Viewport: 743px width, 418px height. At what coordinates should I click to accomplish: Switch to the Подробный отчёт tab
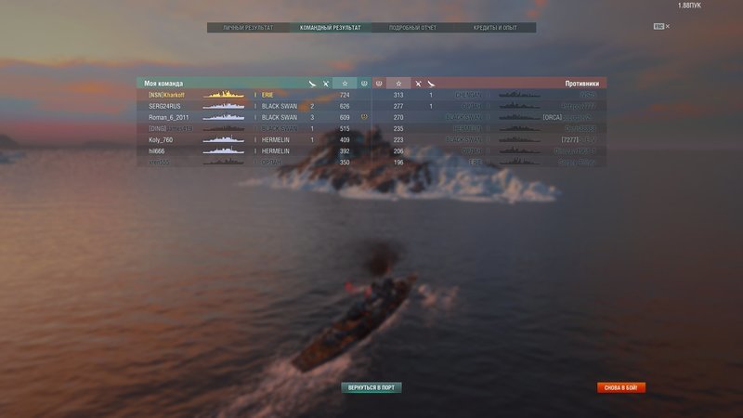pyautogui.click(x=412, y=28)
